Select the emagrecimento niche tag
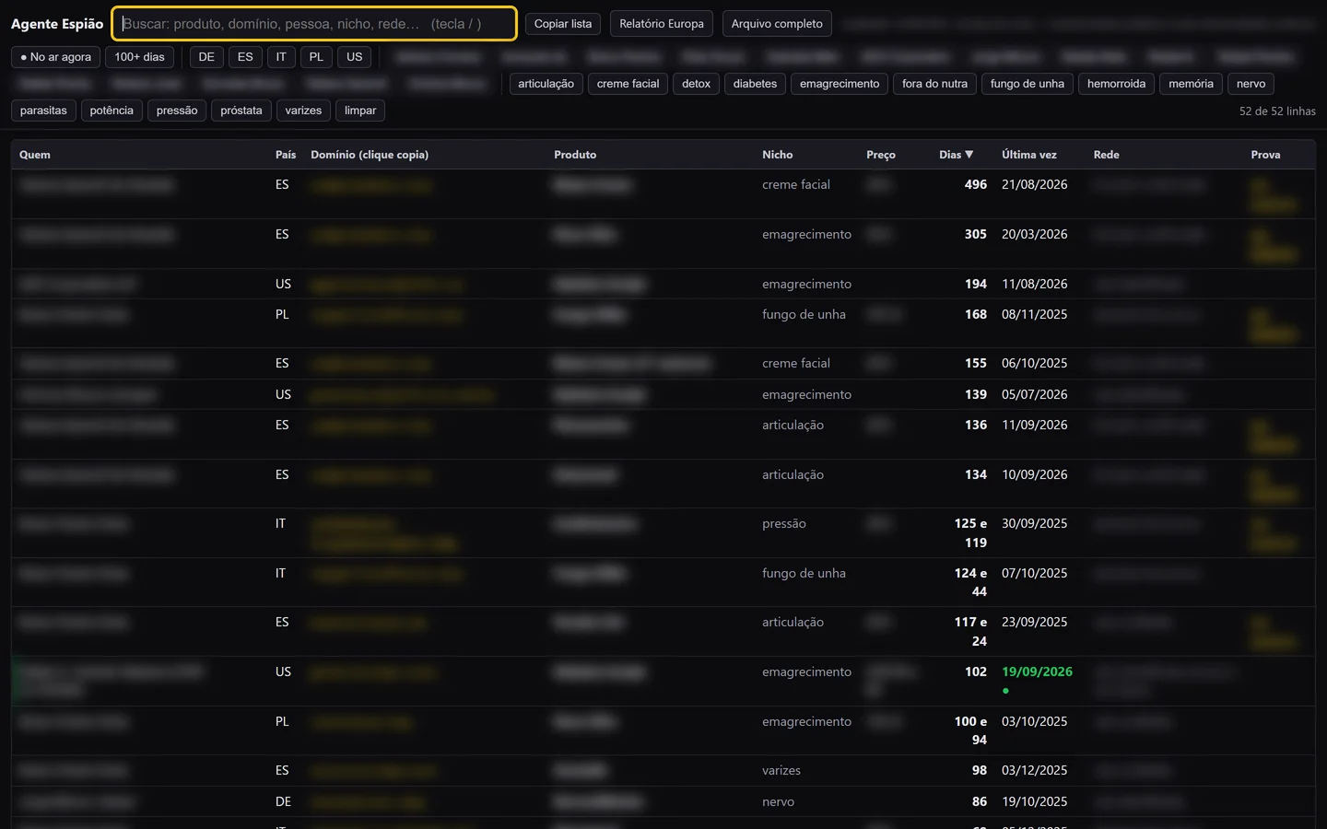 click(x=840, y=84)
